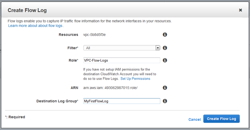Close the Create Flow Log dialog
This screenshot has width=250, height=130.
[240, 10]
